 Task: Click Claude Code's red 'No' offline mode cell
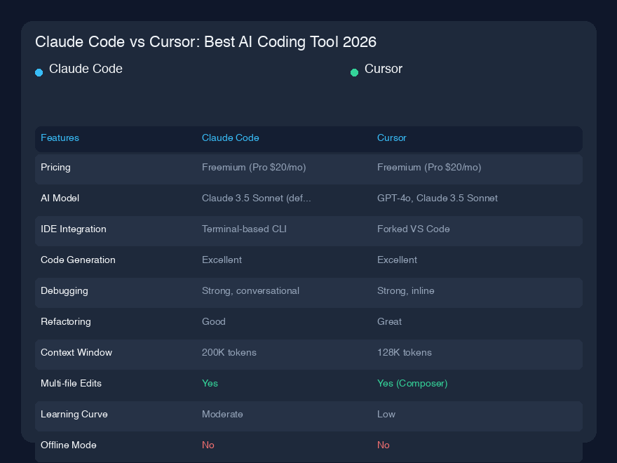click(x=208, y=445)
